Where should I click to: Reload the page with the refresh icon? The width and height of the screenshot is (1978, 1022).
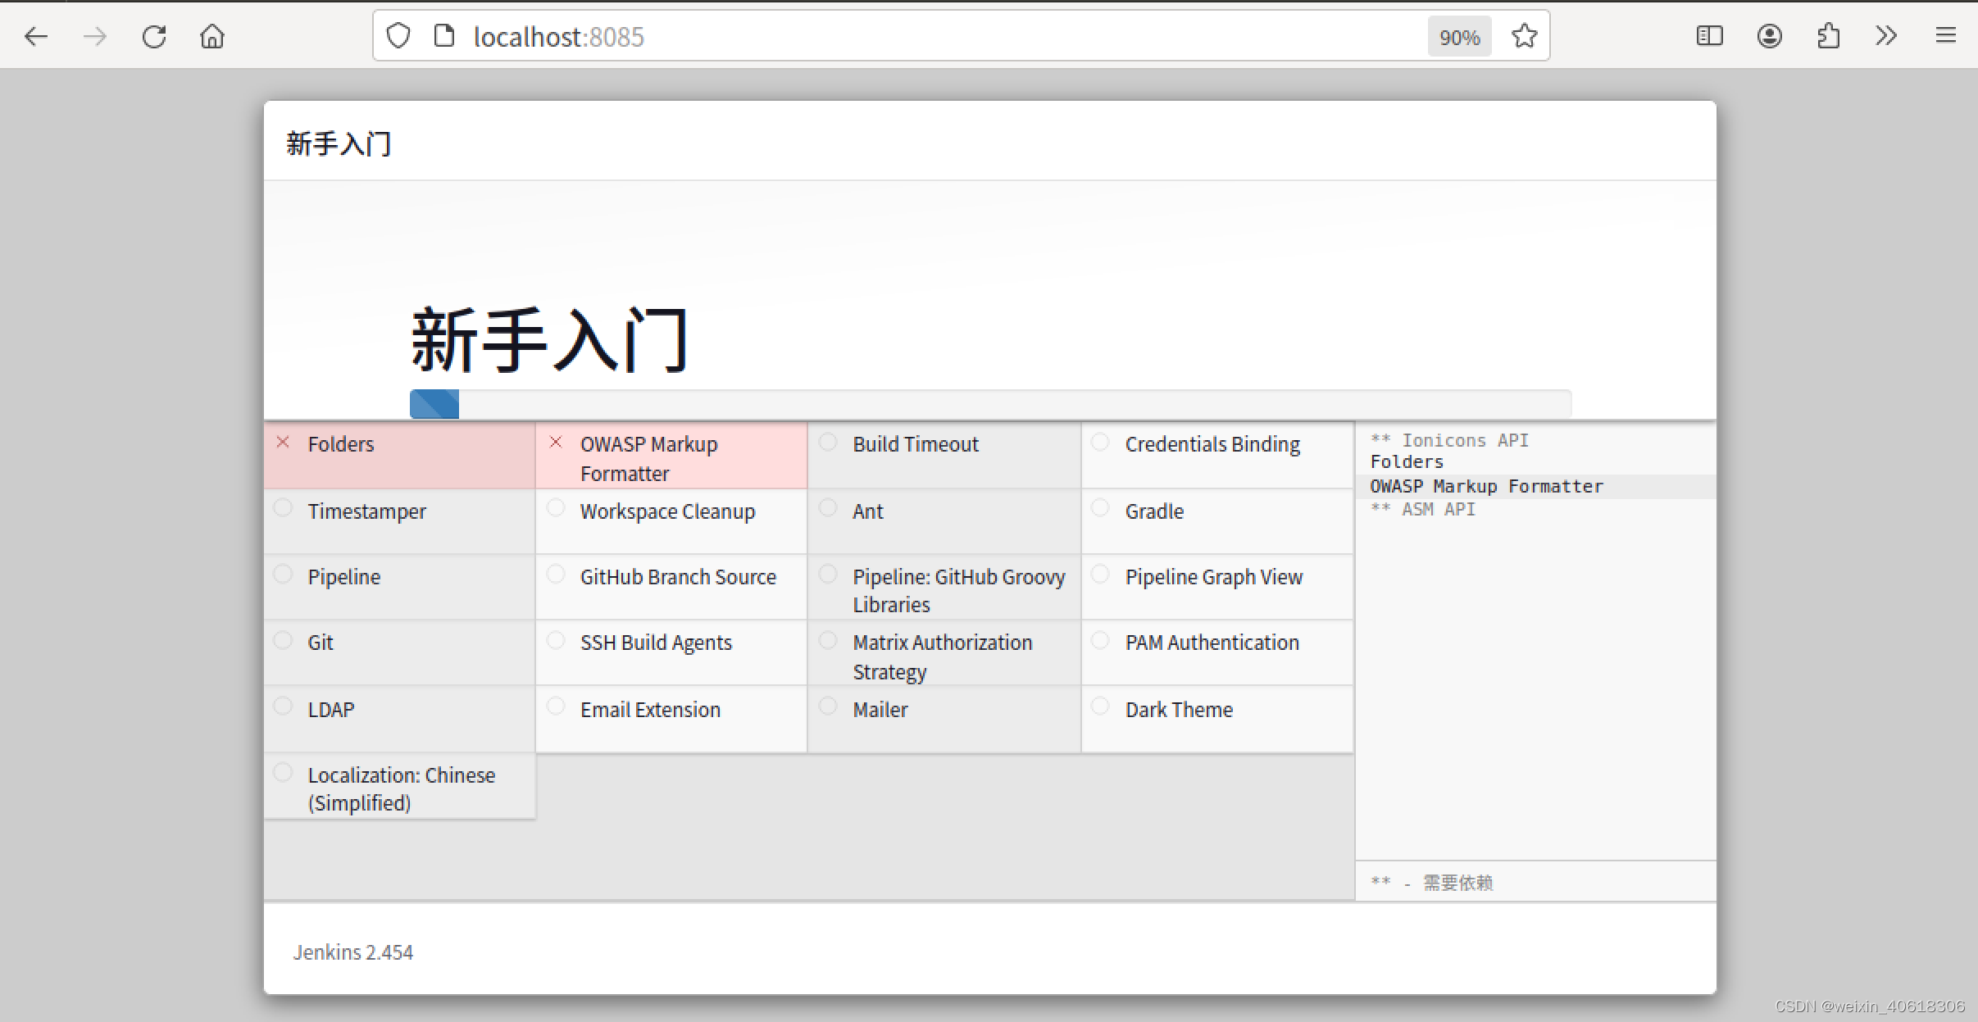[x=154, y=36]
